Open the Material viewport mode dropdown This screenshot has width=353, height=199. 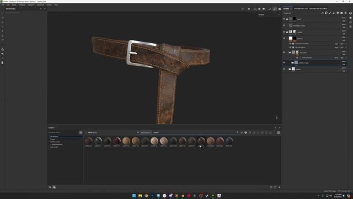pos(269,15)
